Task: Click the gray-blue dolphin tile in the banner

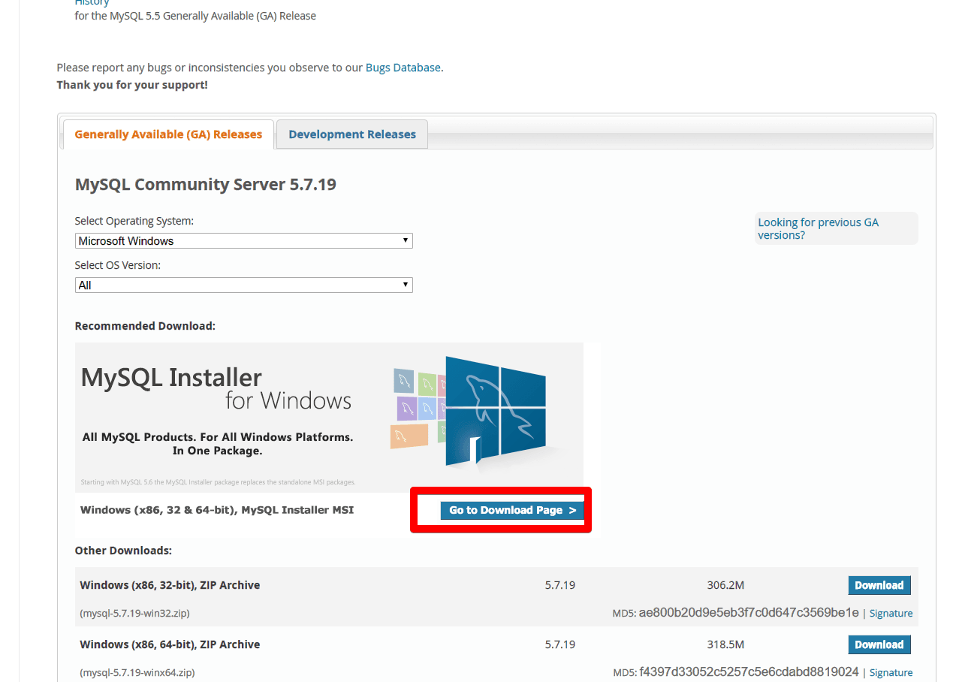Action: click(403, 382)
